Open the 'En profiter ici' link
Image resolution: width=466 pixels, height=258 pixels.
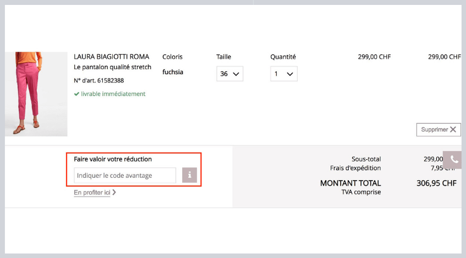95,193
